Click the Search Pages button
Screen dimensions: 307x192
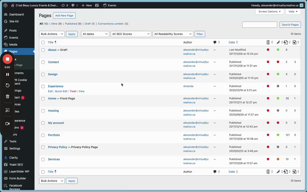(290, 25)
